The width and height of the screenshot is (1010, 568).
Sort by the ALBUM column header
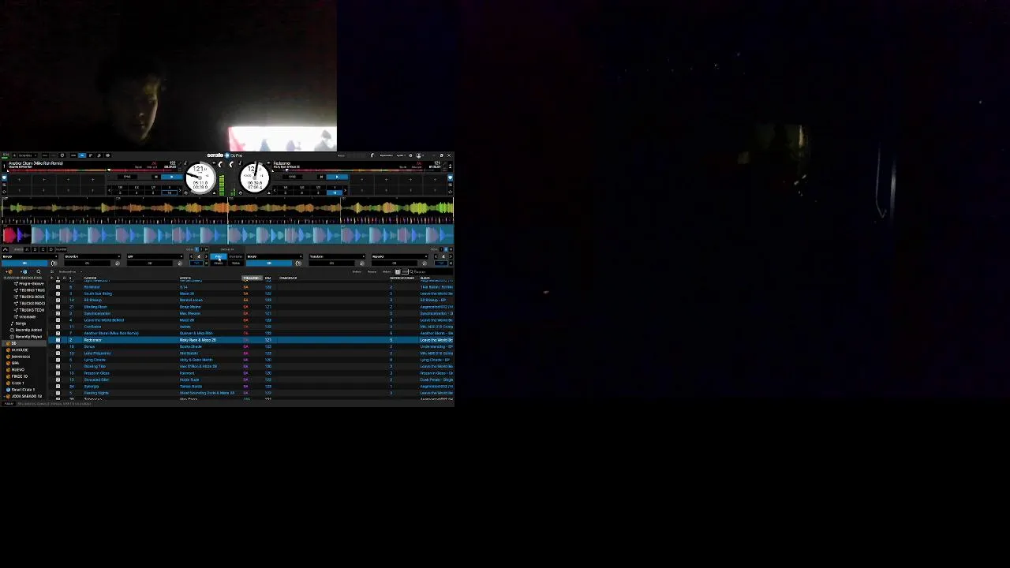tap(425, 278)
